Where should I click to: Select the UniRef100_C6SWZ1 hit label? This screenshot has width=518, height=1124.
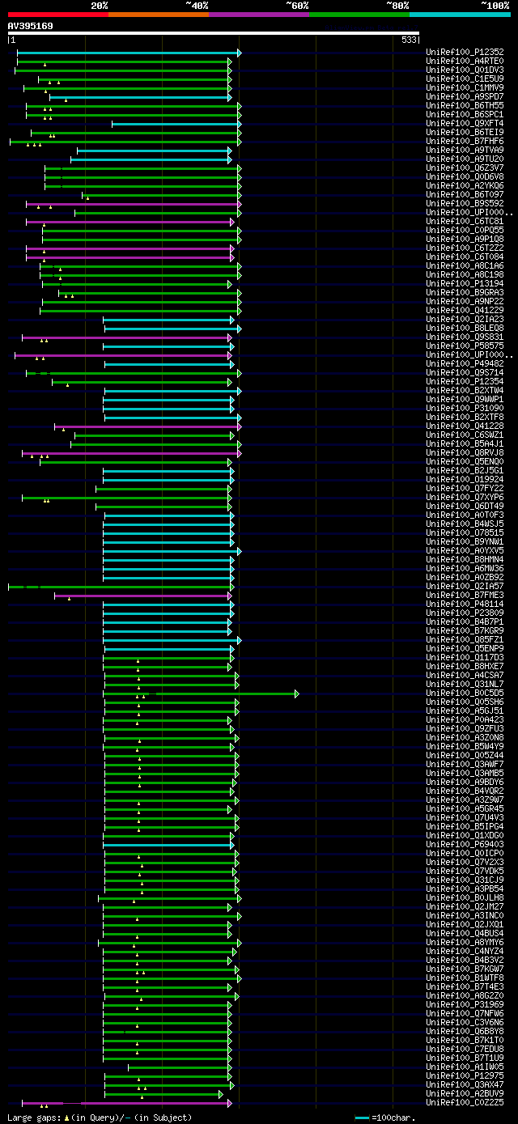tap(465, 435)
